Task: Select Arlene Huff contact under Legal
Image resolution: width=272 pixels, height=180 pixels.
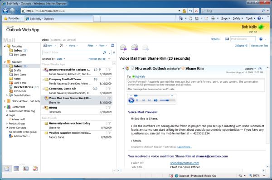Action: pos(19,119)
